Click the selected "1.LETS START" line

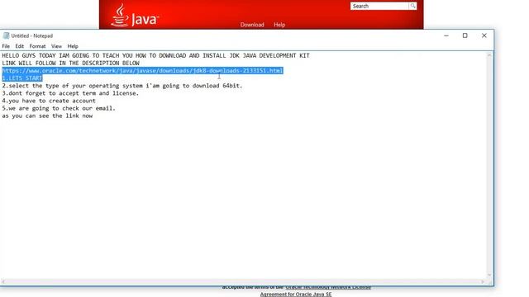click(x=22, y=78)
